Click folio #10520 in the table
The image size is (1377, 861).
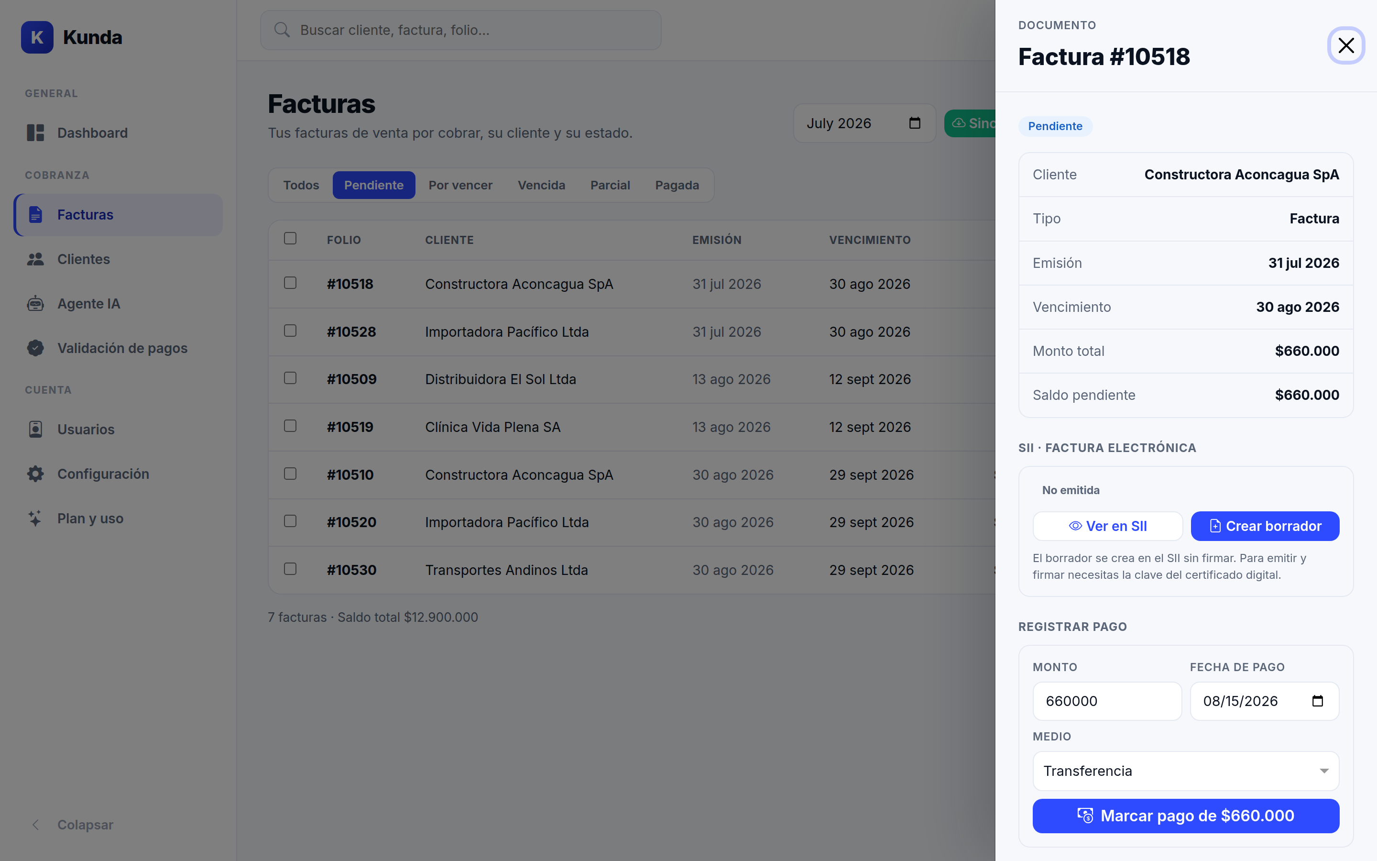pos(351,522)
